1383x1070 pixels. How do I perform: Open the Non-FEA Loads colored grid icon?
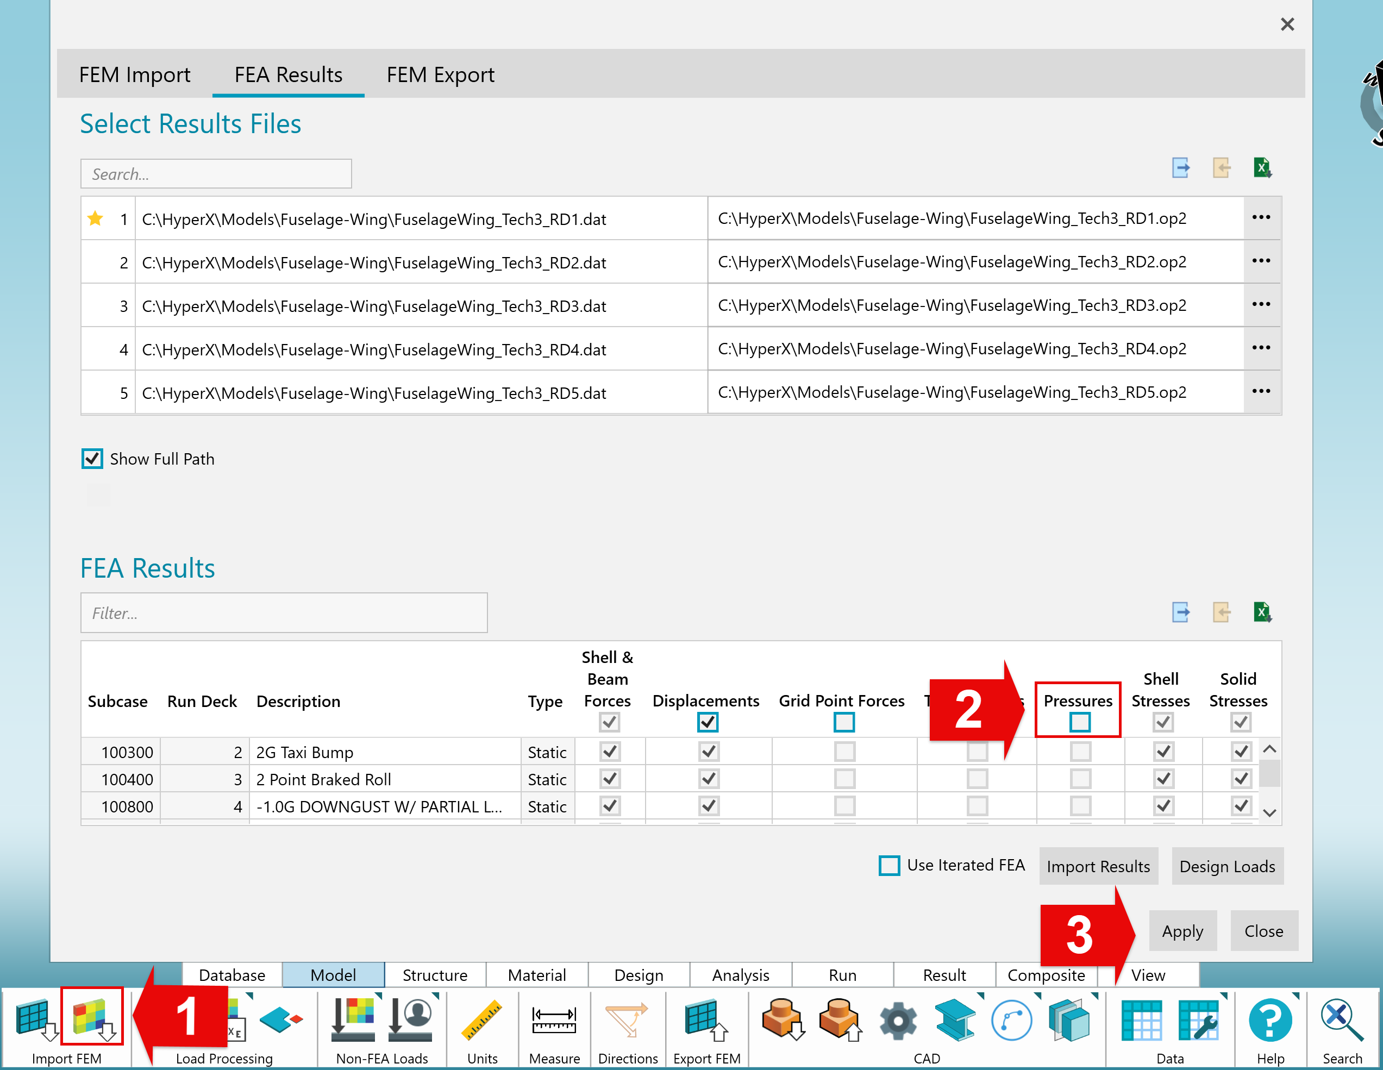pyautogui.click(x=353, y=1020)
